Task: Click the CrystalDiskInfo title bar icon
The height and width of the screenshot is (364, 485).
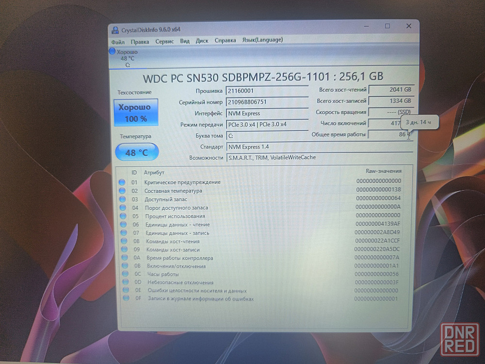Action: click(x=115, y=30)
